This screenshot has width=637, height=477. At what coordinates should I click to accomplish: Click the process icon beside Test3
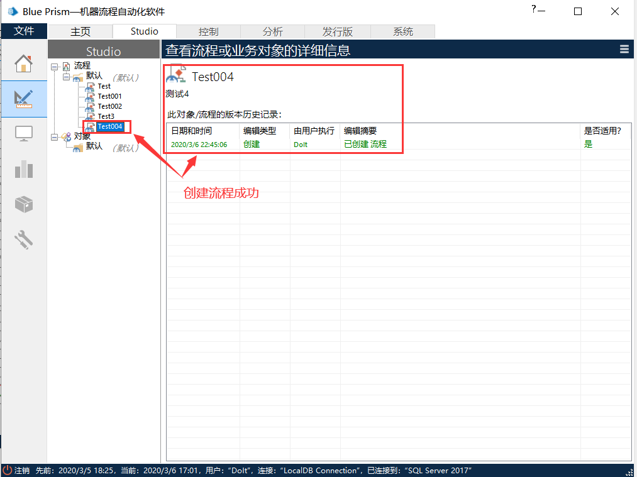[x=90, y=117]
